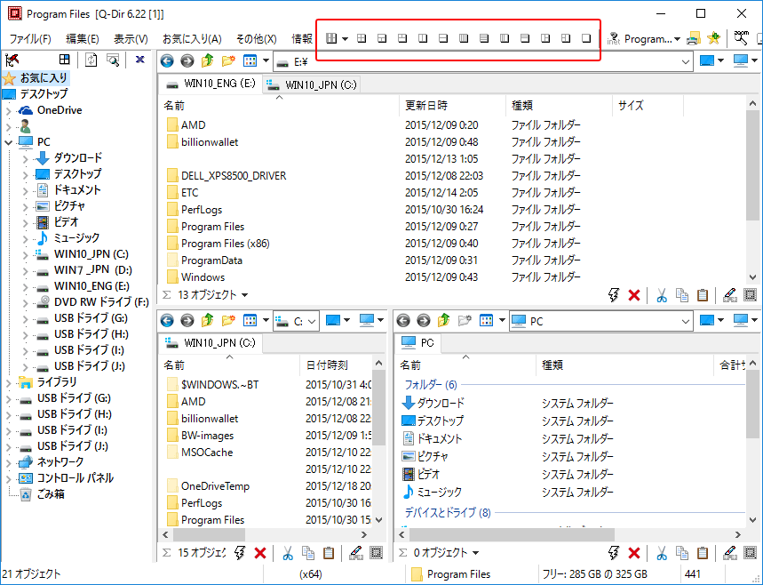Close the tree panel with the blue X

pyautogui.click(x=140, y=60)
